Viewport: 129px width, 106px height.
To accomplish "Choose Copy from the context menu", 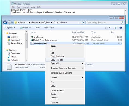I will (65, 86).
